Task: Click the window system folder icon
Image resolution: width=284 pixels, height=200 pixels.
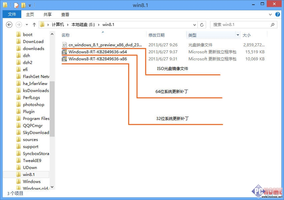Action: click(x=5, y=5)
